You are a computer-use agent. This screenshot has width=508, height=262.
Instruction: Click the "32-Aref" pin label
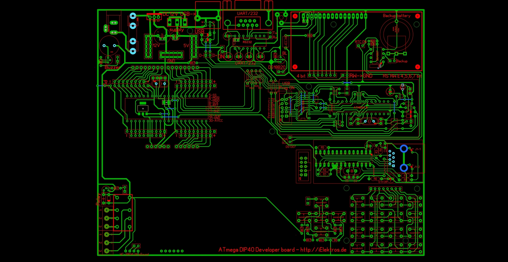coord(215,116)
